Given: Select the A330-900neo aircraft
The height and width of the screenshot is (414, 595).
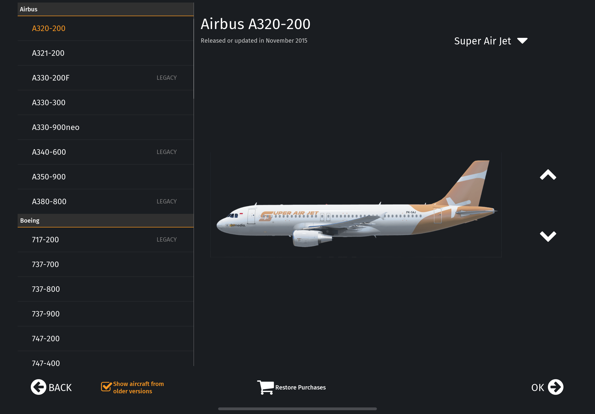Looking at the screenshot, I should click(x=105, y=127).
